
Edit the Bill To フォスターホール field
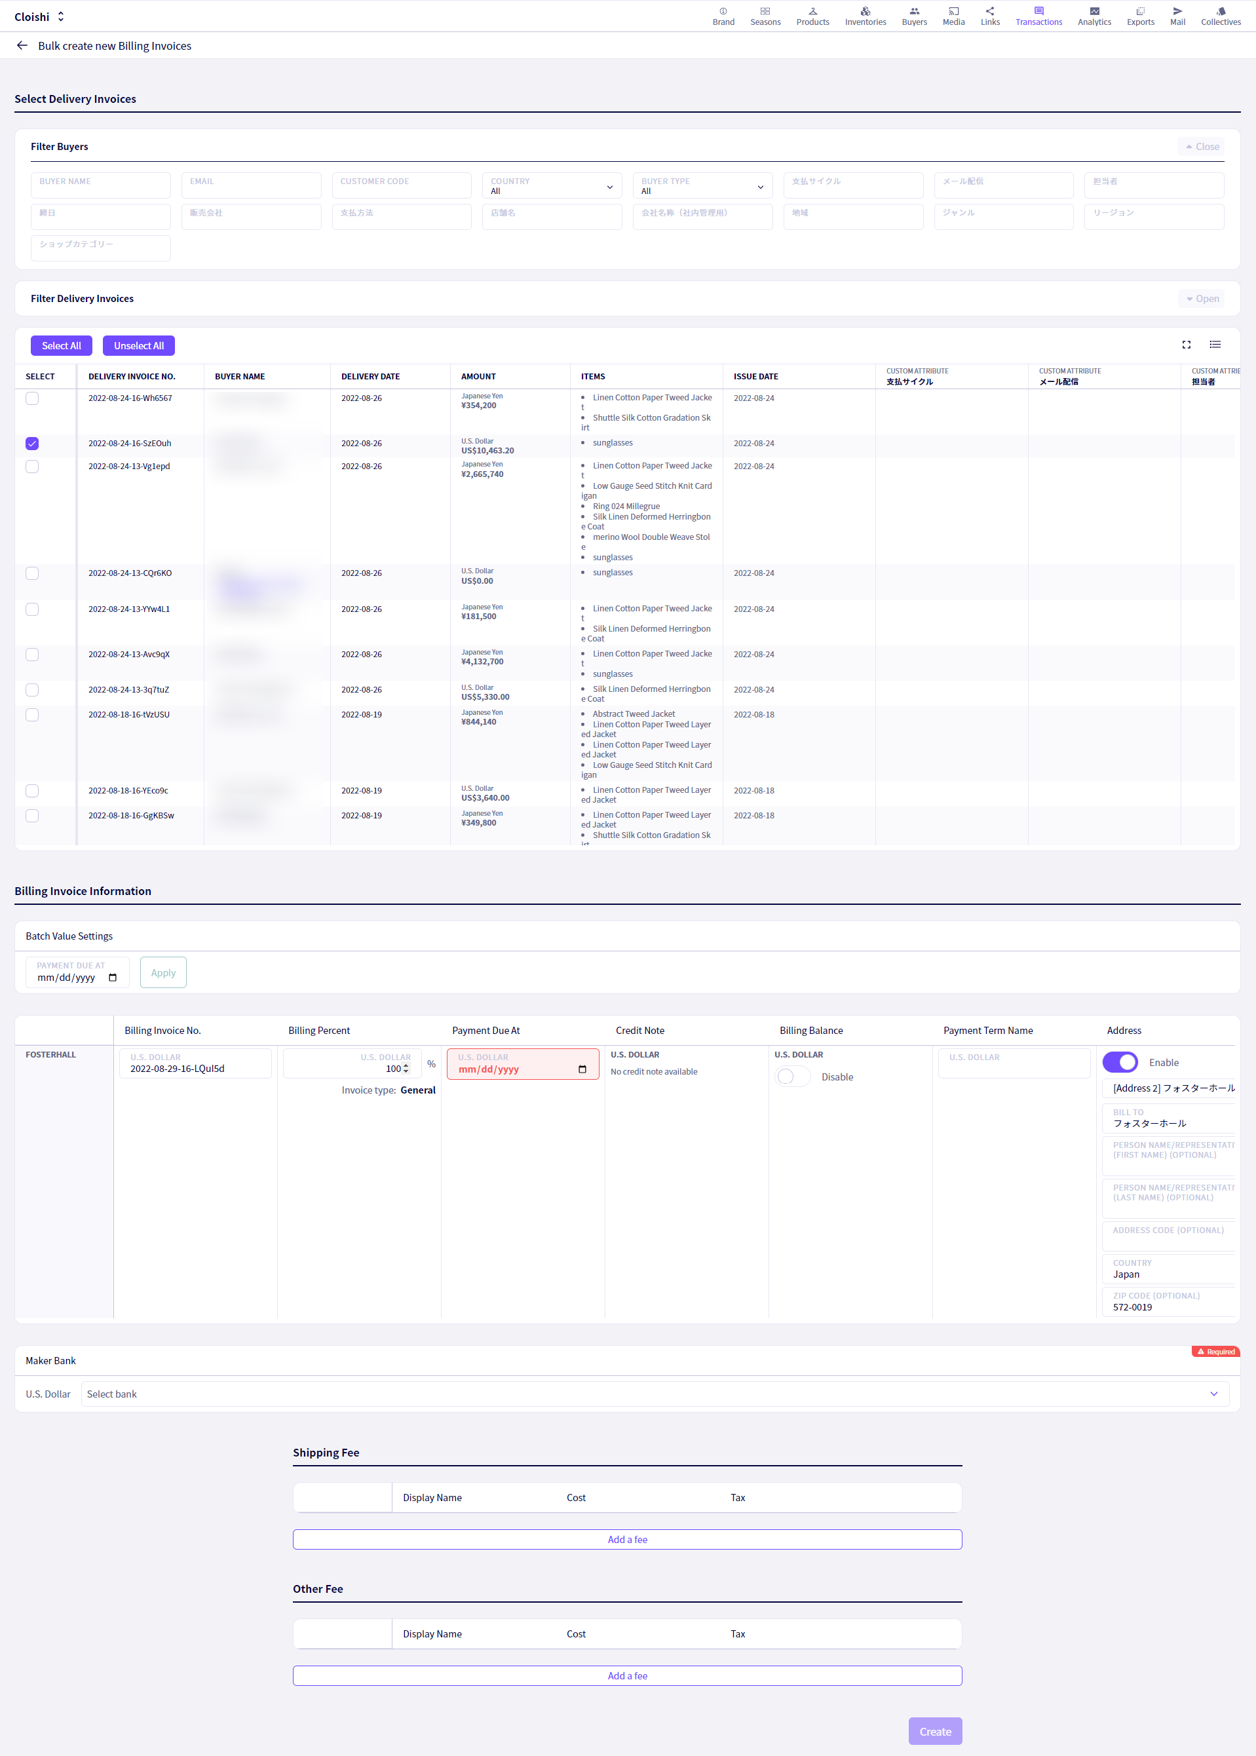tap(1170, 1118)
